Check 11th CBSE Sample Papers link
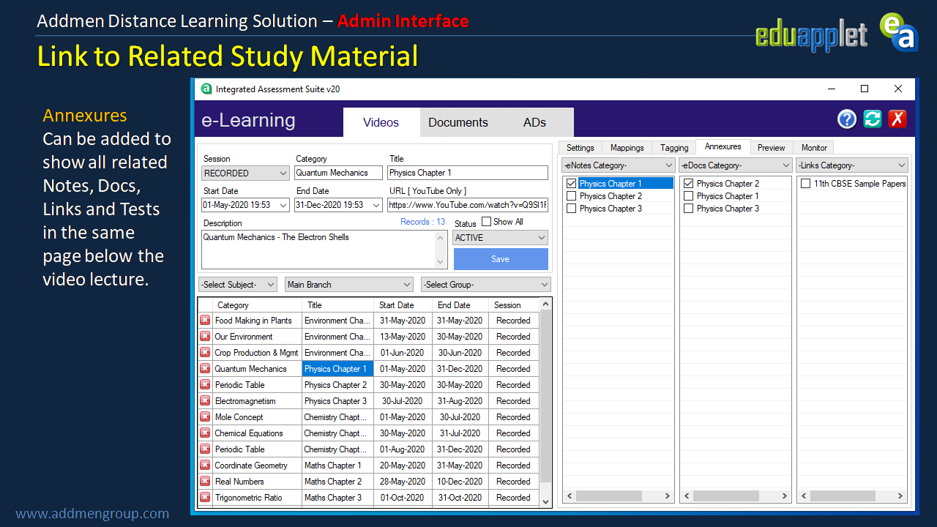This screenshot has height=527, width=937. [x=806, y=184]
